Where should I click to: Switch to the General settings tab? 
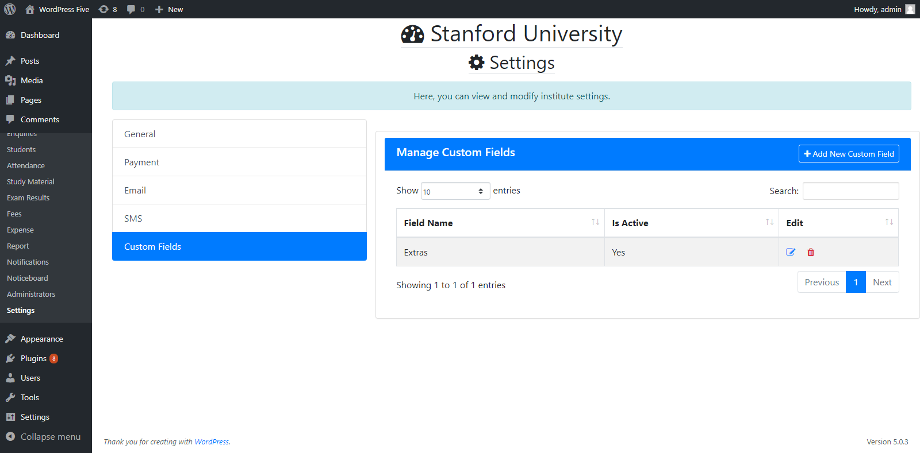239,134
